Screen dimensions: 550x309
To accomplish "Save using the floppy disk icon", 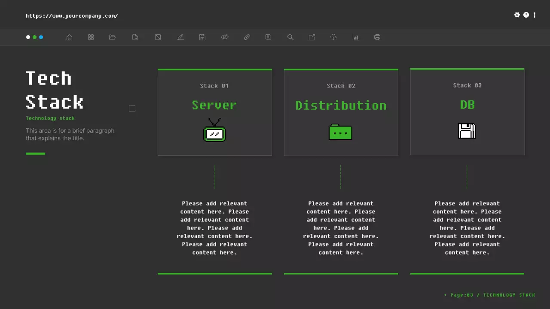I will (202, 37).
